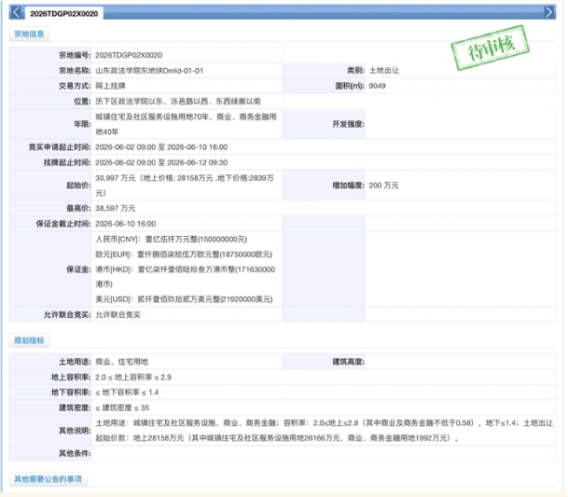This screenshot has width=568, height=497.
Task: Click the left arrow in tab bar
Action: 16,12
